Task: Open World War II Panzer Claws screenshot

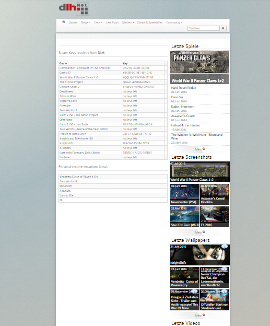Action: pyautogui.click(x=199, y=171)
